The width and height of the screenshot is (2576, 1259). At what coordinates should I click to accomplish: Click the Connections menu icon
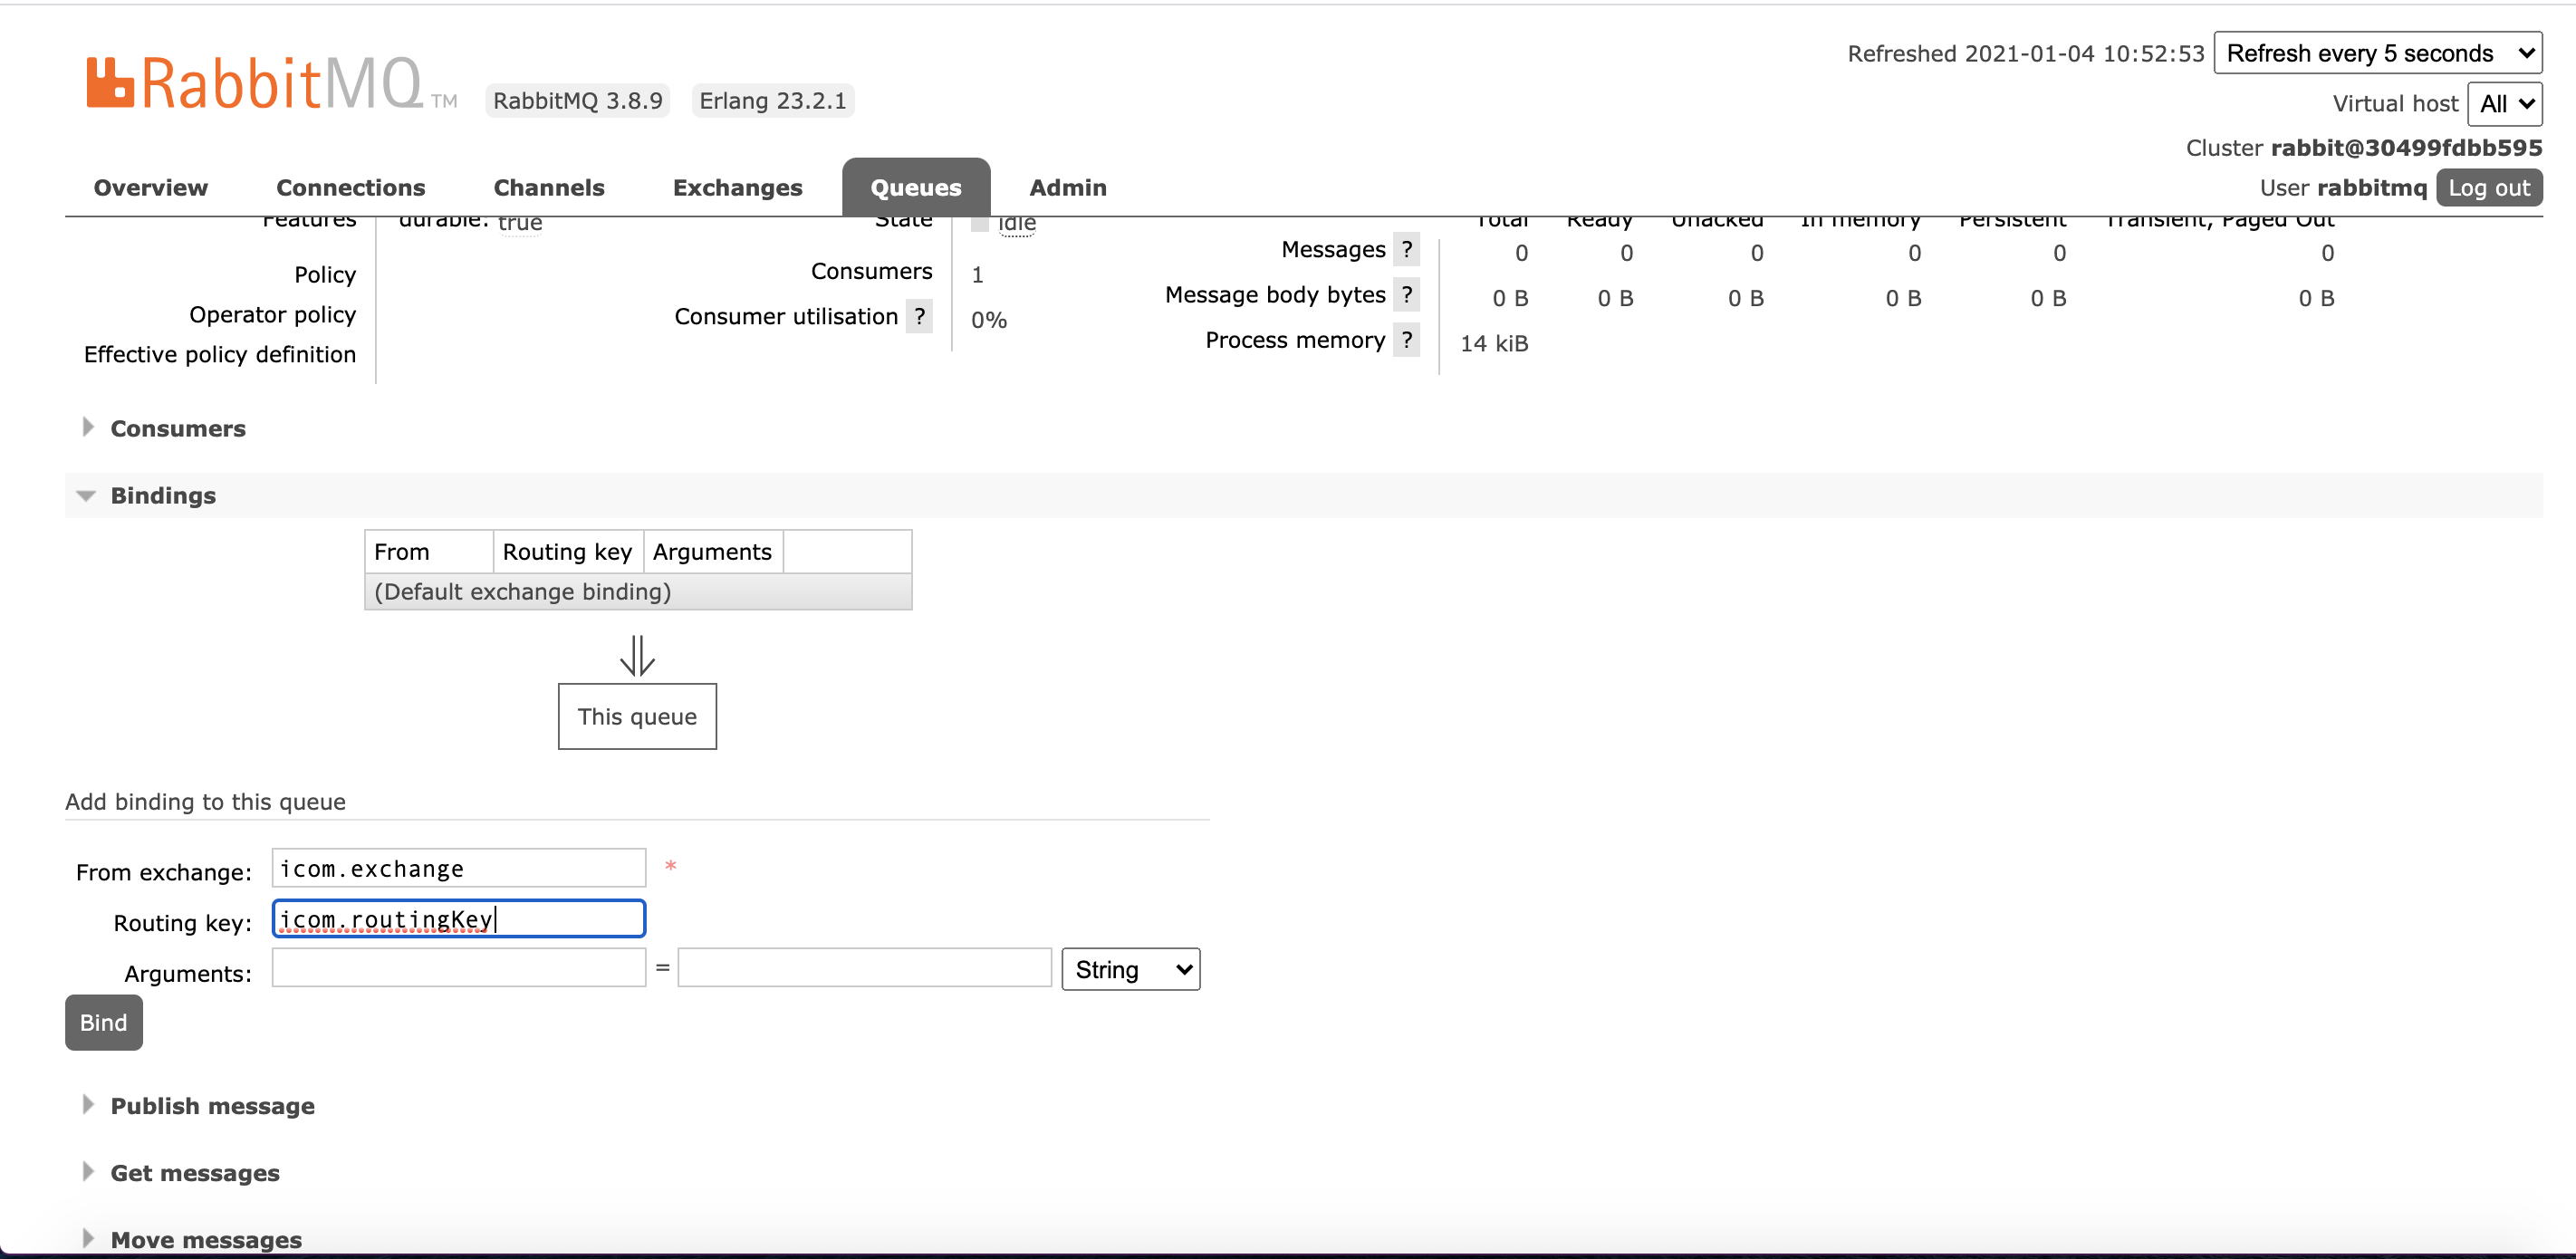(351, 186)
